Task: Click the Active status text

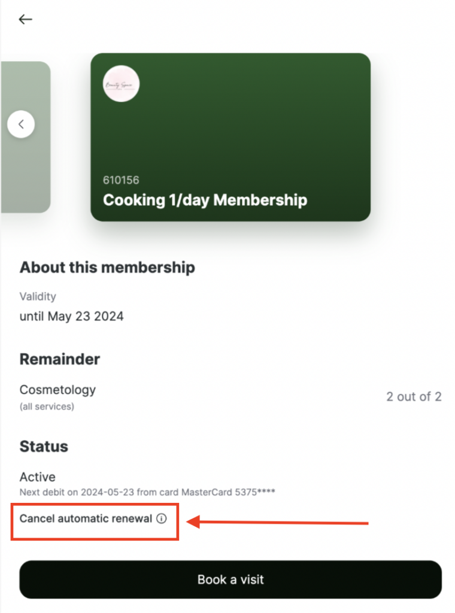Action: [x=38, y=477]
